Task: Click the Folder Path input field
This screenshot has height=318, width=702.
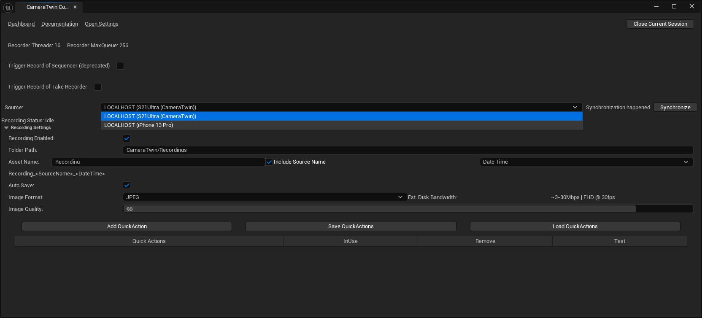Action: (408, 150)
